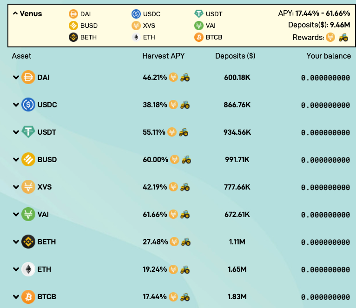Click the Deposits ($) column header
356x308 pixels.
(x=235, y=56)
